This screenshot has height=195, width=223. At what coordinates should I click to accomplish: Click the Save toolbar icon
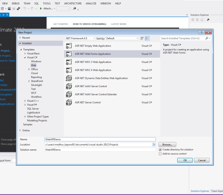pyautogui.click(x=14, y=9)
